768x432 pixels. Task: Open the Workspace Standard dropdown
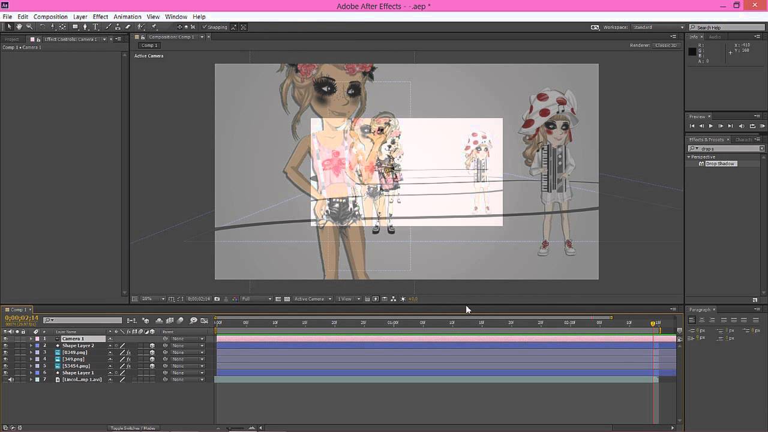tap(658, 27)
